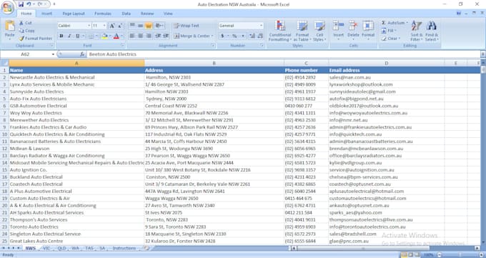Open Find & Select options
The image size is (486, 258).
pyautogui.click(x=431, y=31)
